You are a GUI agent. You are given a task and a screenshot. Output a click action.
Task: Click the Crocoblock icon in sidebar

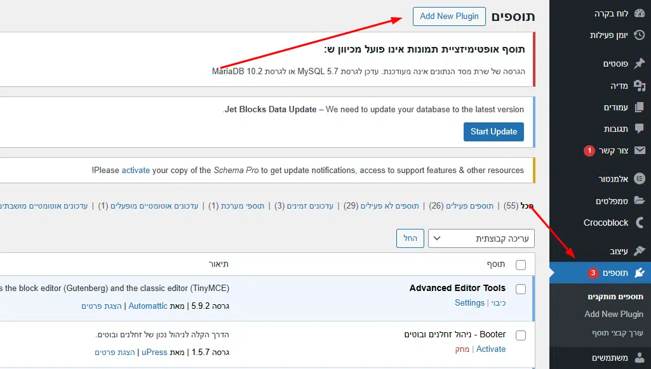tap(639, 223)
